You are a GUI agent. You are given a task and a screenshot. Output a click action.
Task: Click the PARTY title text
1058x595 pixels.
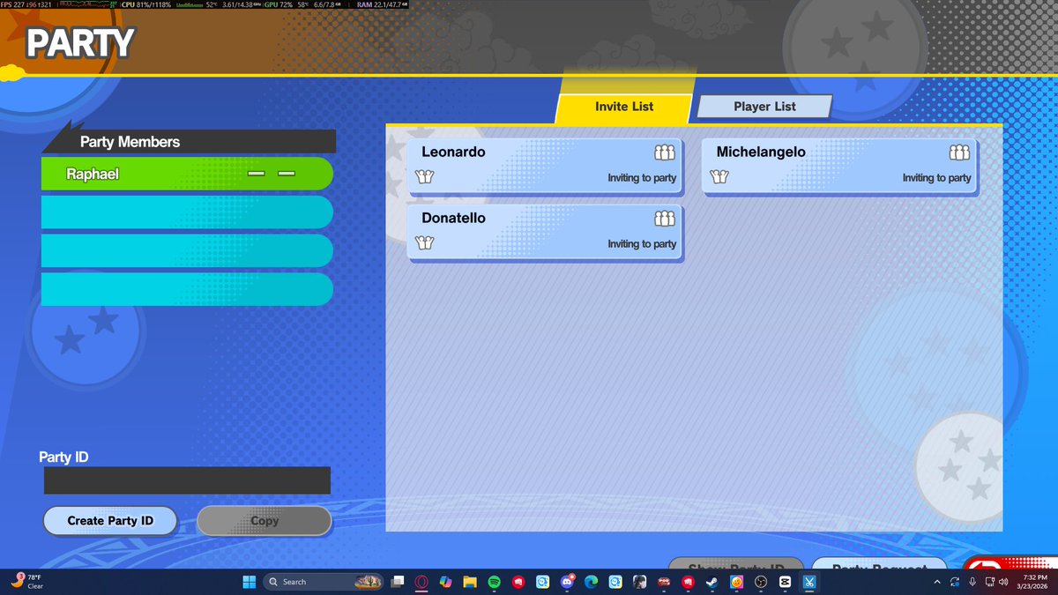pyautogui.click(x=80, y=42)
